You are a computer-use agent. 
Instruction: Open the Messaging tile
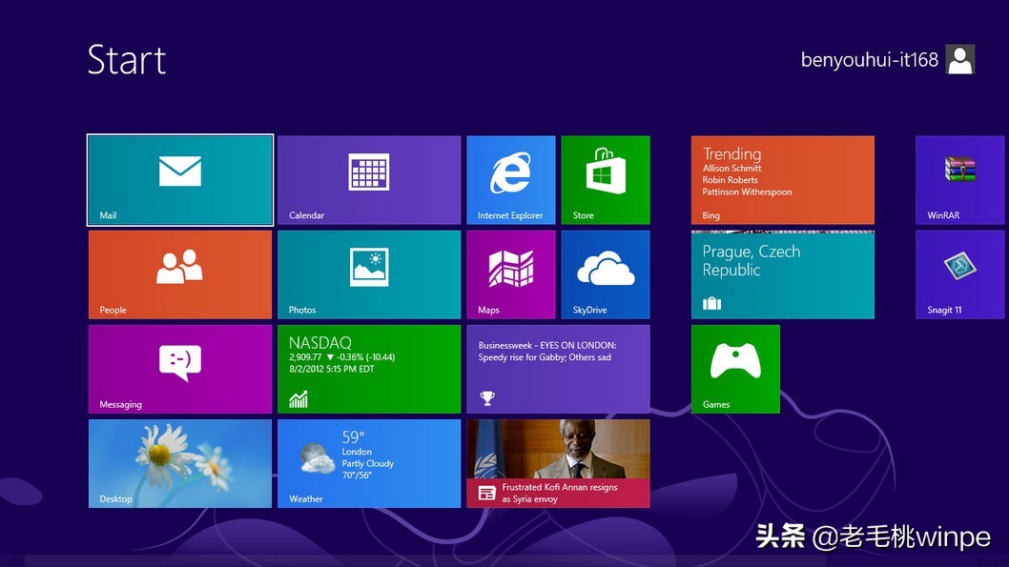coord(180,369)
